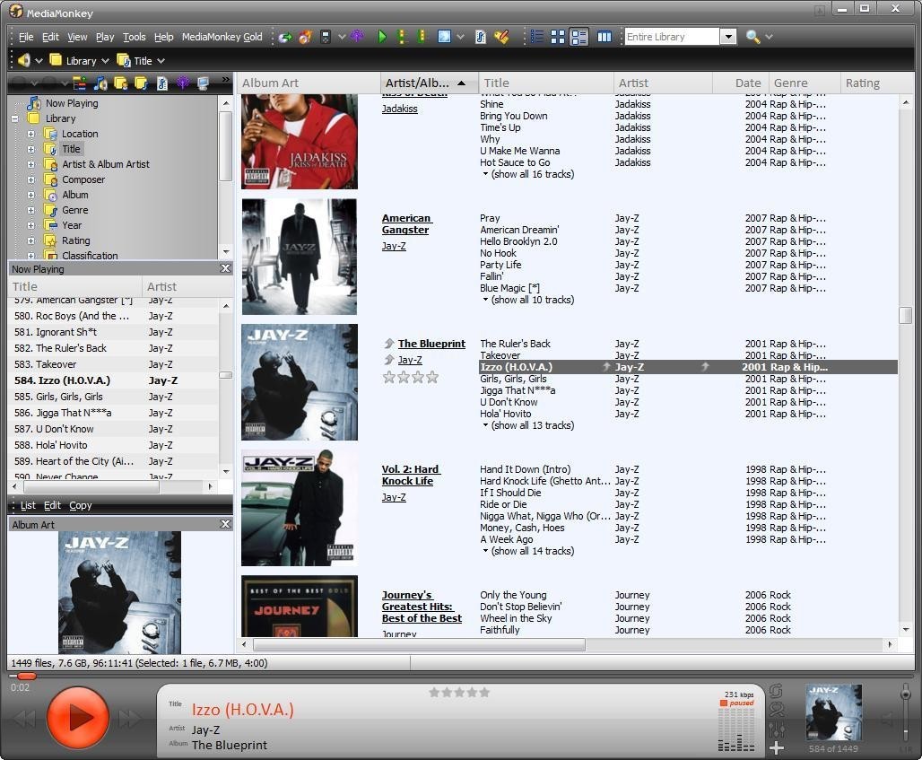The width and height of the screenshot is (922, 760).
Task: Open The Blueprint album link
Action: coord(431,344)
